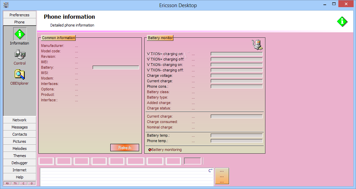Viewport: 356px width, 189px height.
Task: Click the 'Detailed phone information' subtitle
Action: [72, 25]
